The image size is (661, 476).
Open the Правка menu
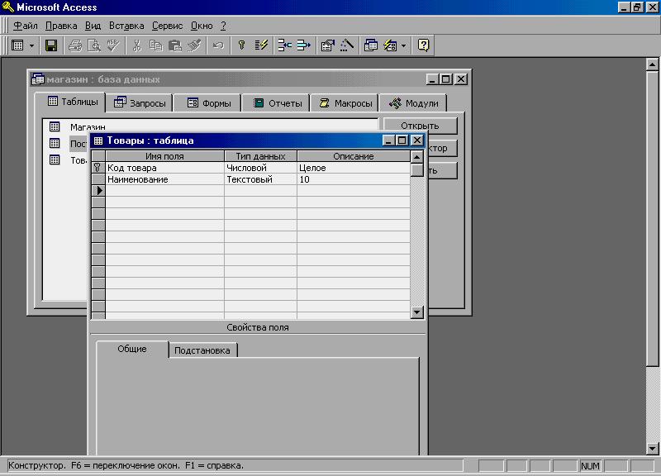coord(61,26)
